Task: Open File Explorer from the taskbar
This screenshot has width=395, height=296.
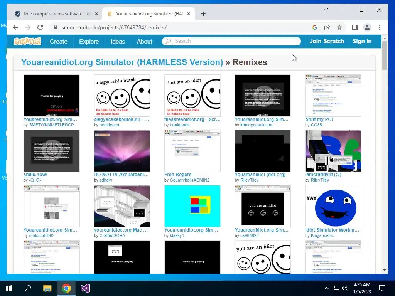Action: 47,288
